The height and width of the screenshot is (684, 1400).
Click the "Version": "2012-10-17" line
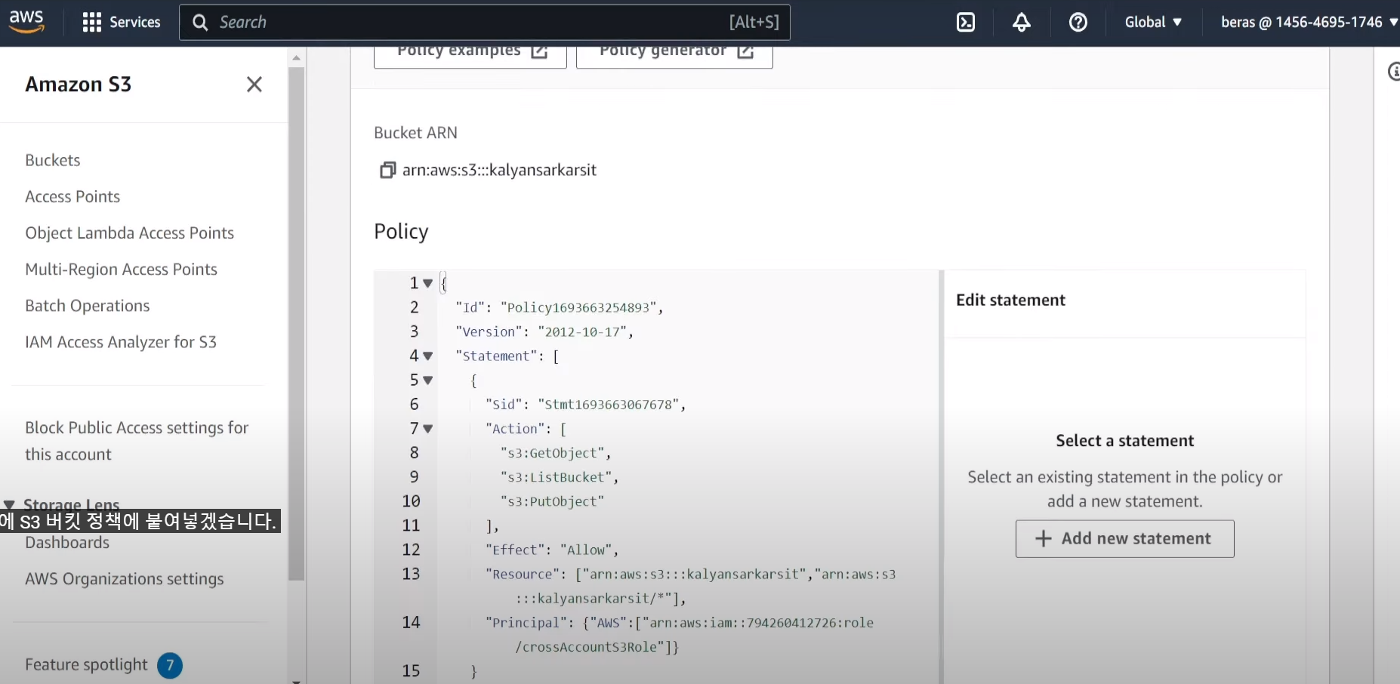(544, 331)
